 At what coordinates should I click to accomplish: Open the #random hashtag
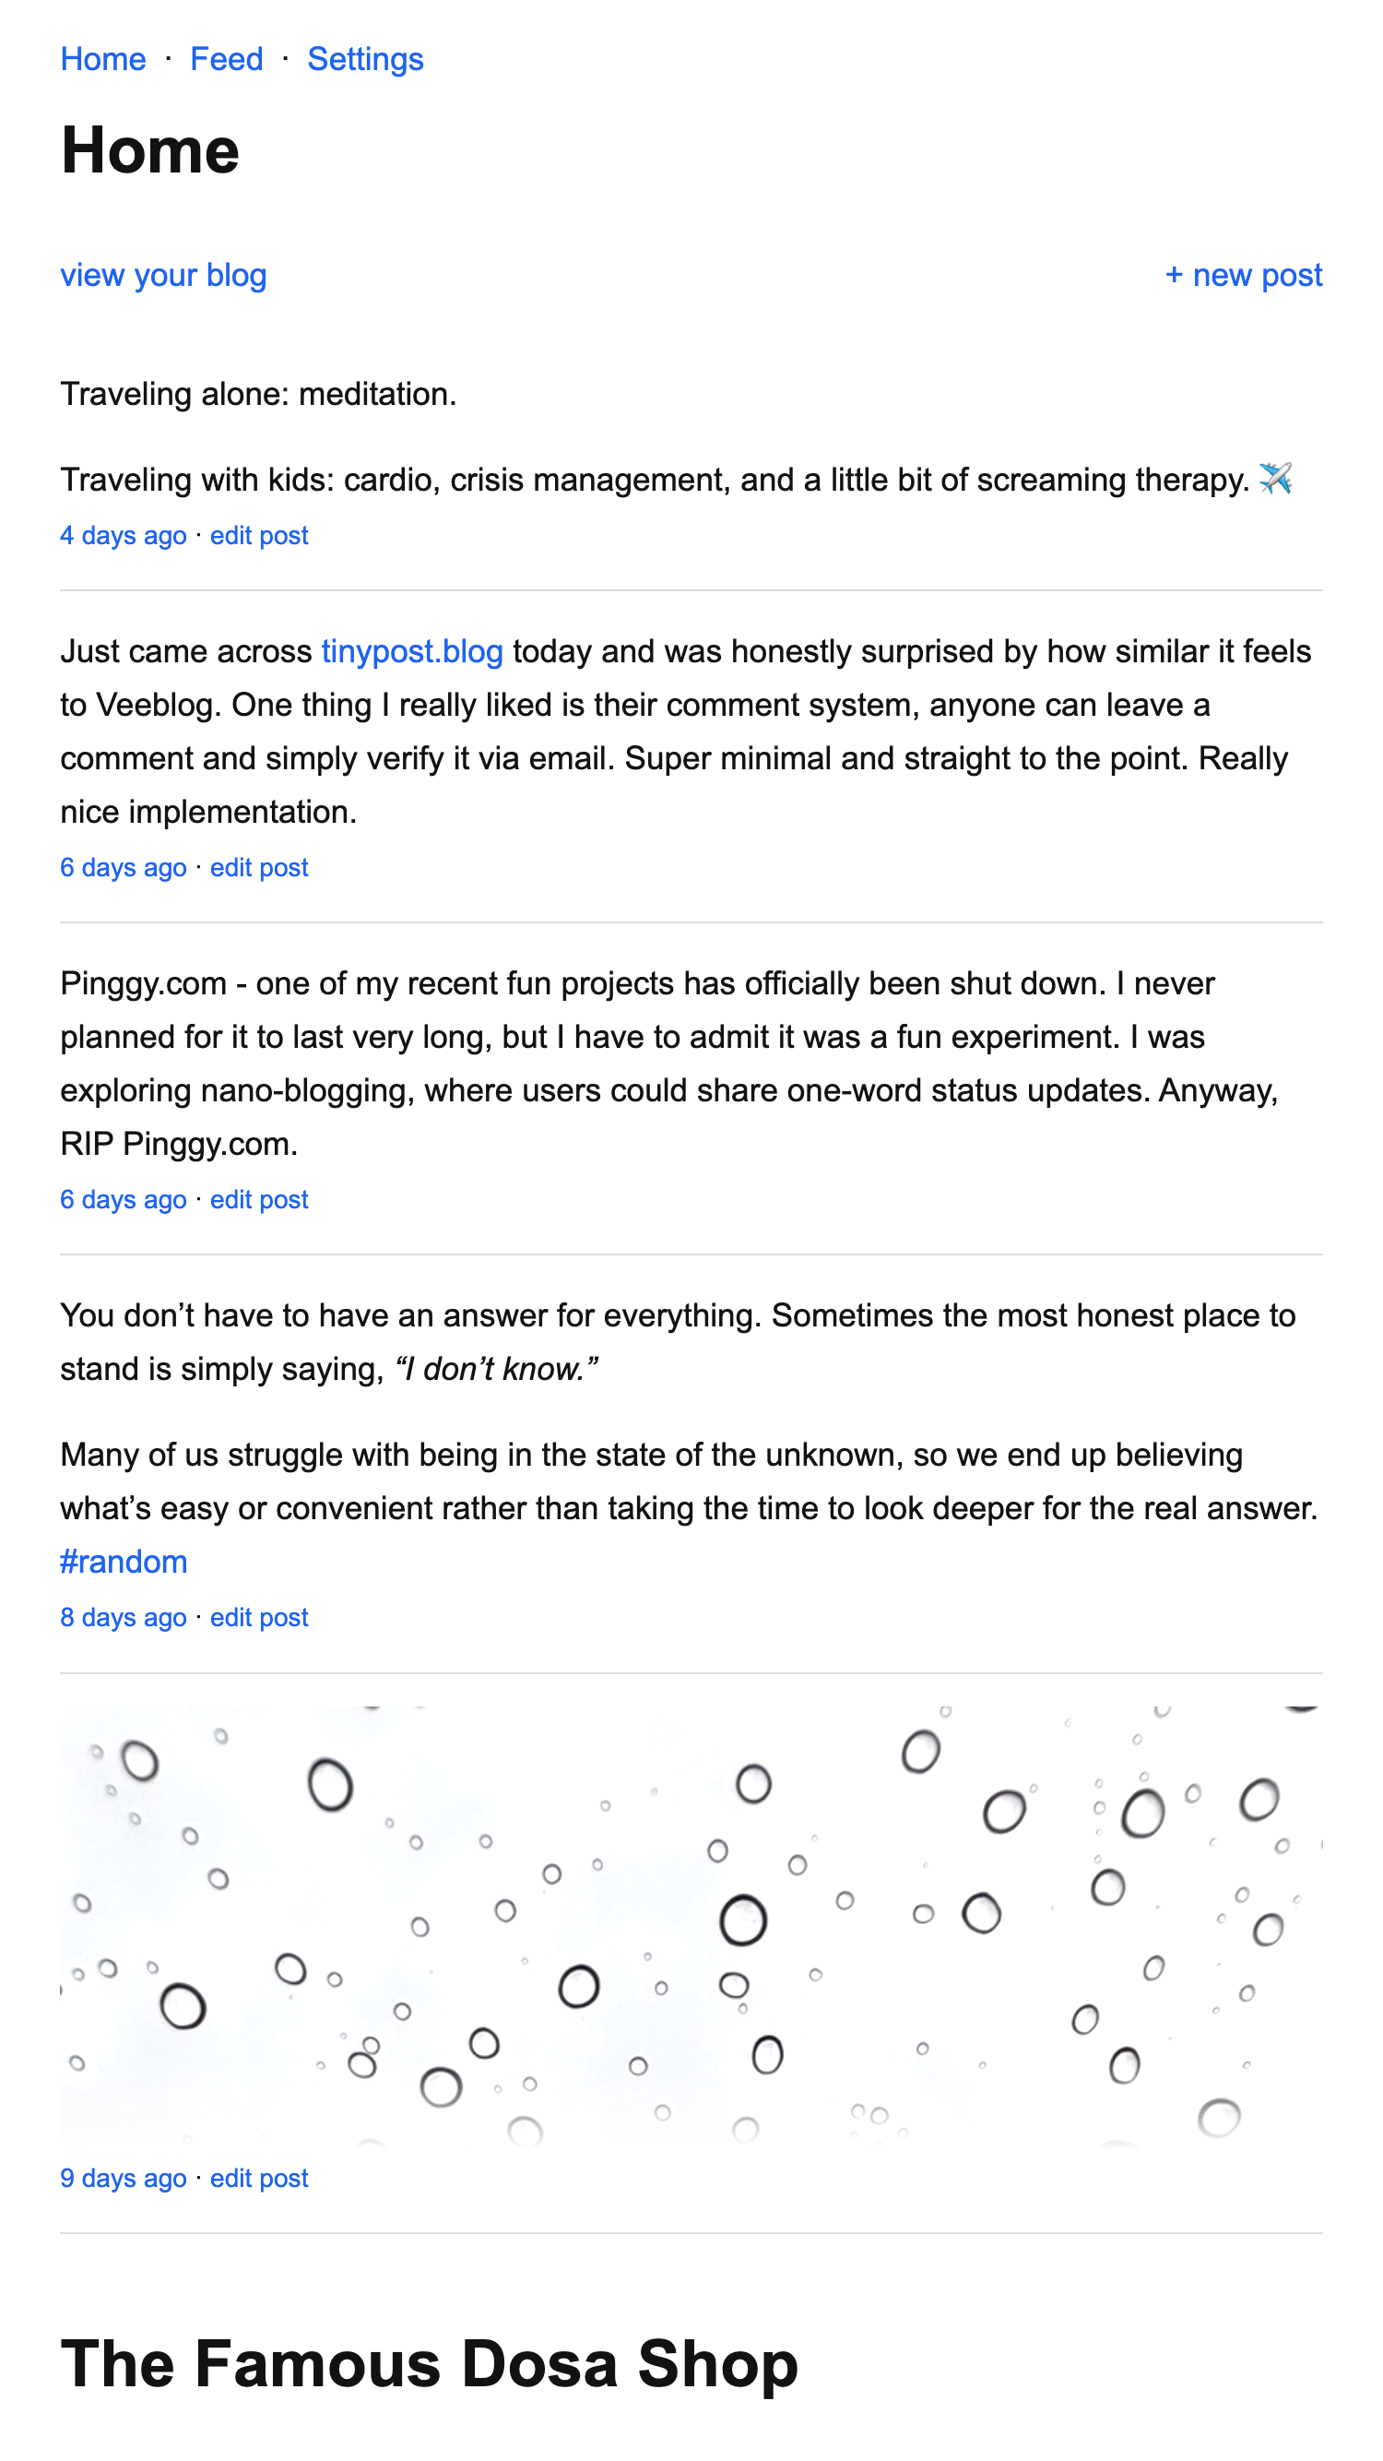(124, 1561)
